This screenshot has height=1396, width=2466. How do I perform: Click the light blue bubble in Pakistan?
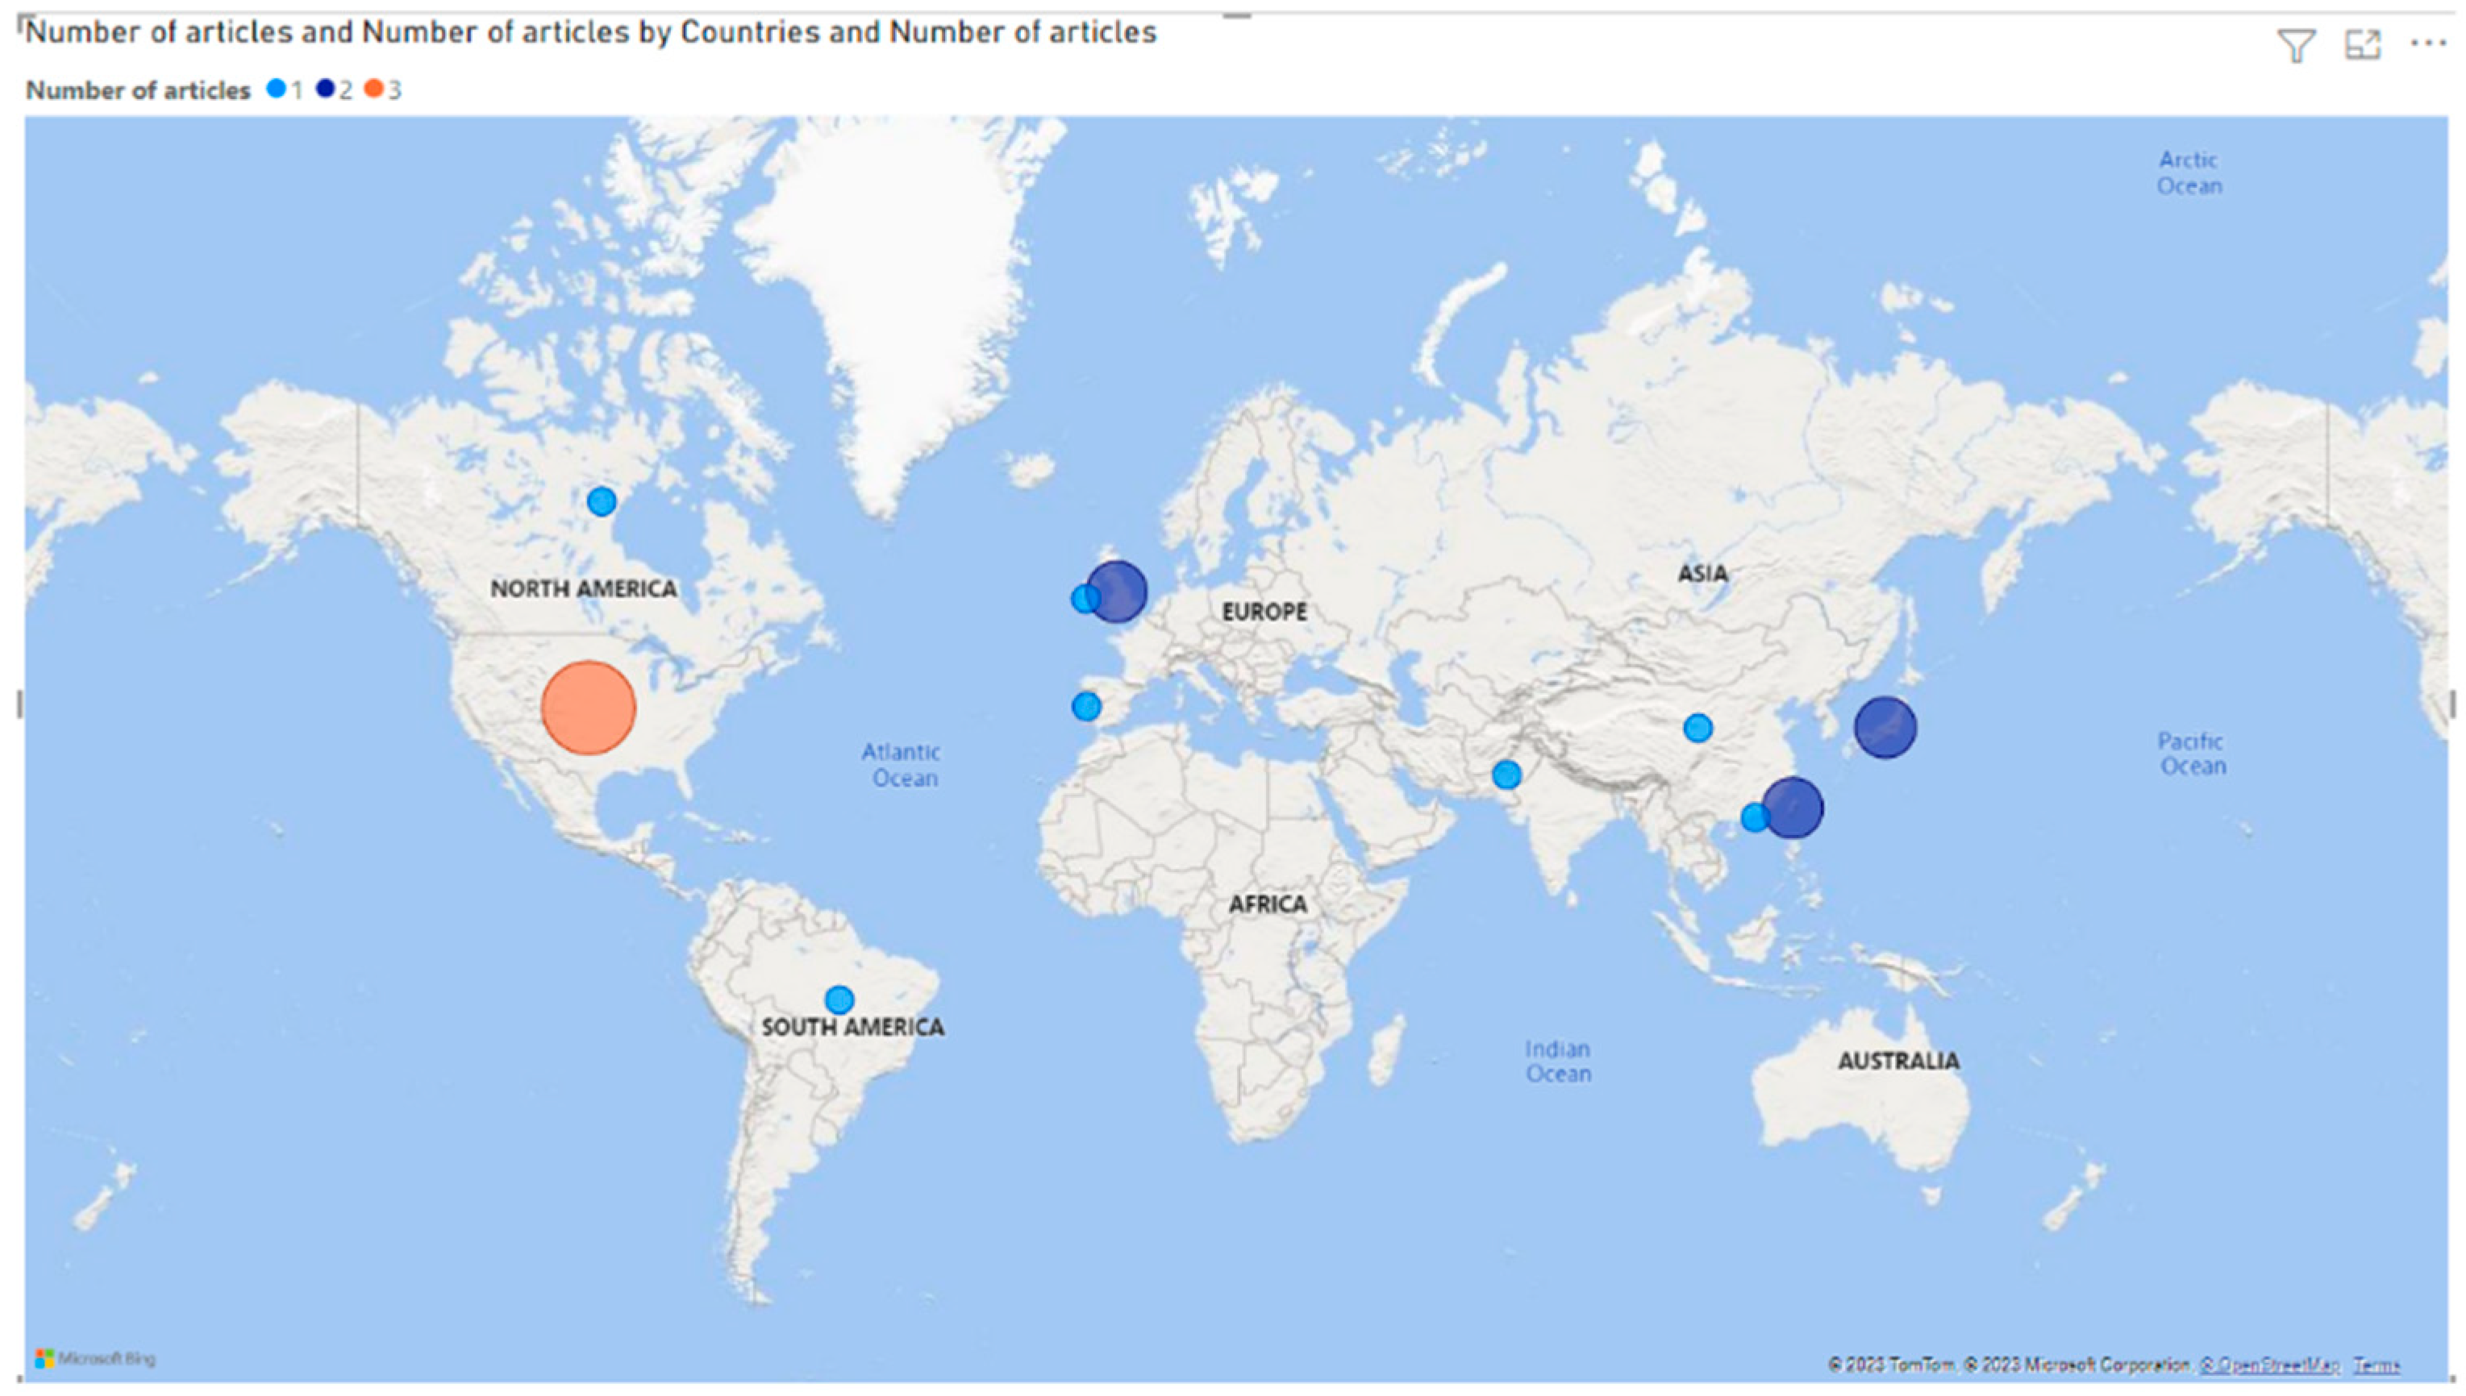(x=1506, y=774)
